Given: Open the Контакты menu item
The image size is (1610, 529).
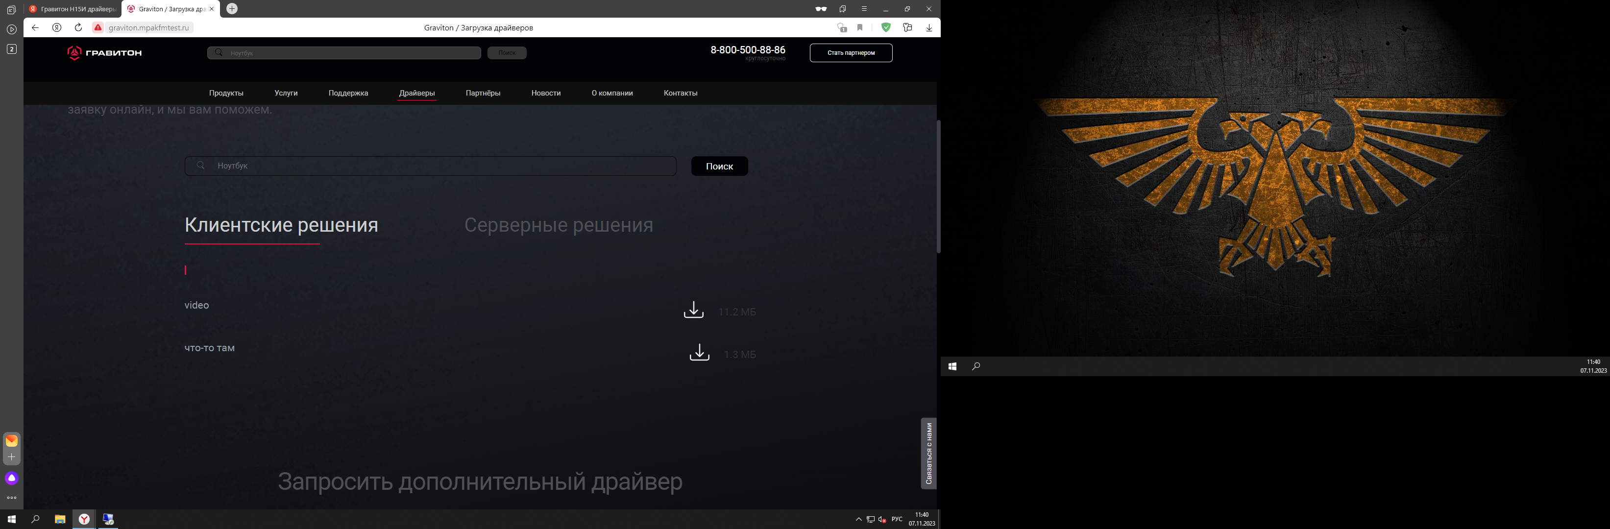Looking at the screenshot, I should click(680, 93).
